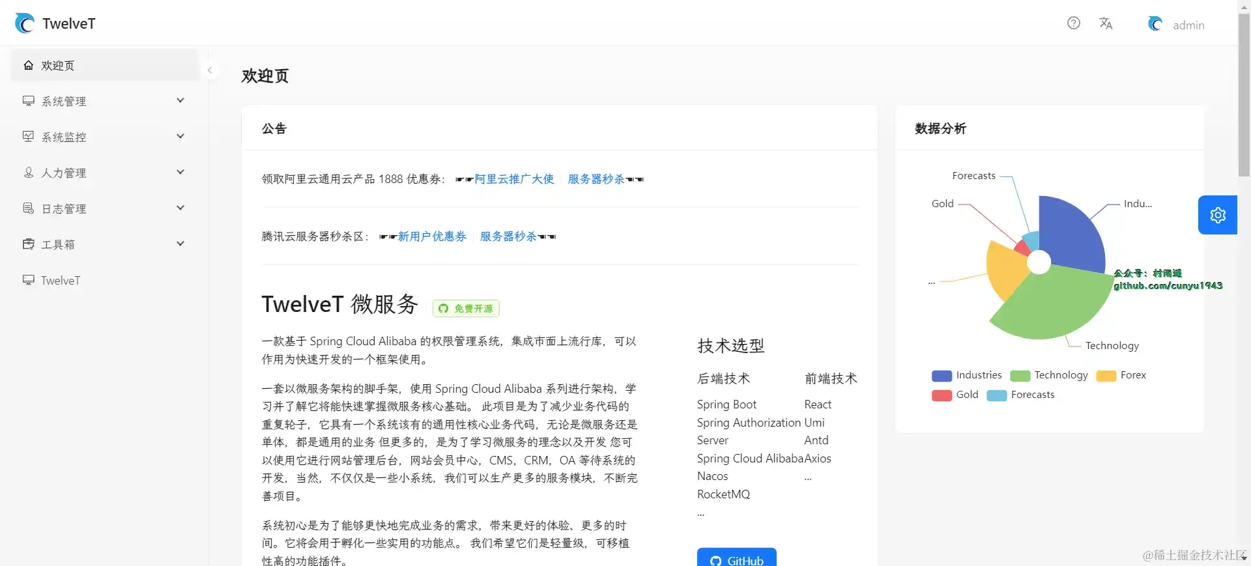Click the person icon beside 人力管理
1251x566 pixels.
29,173
